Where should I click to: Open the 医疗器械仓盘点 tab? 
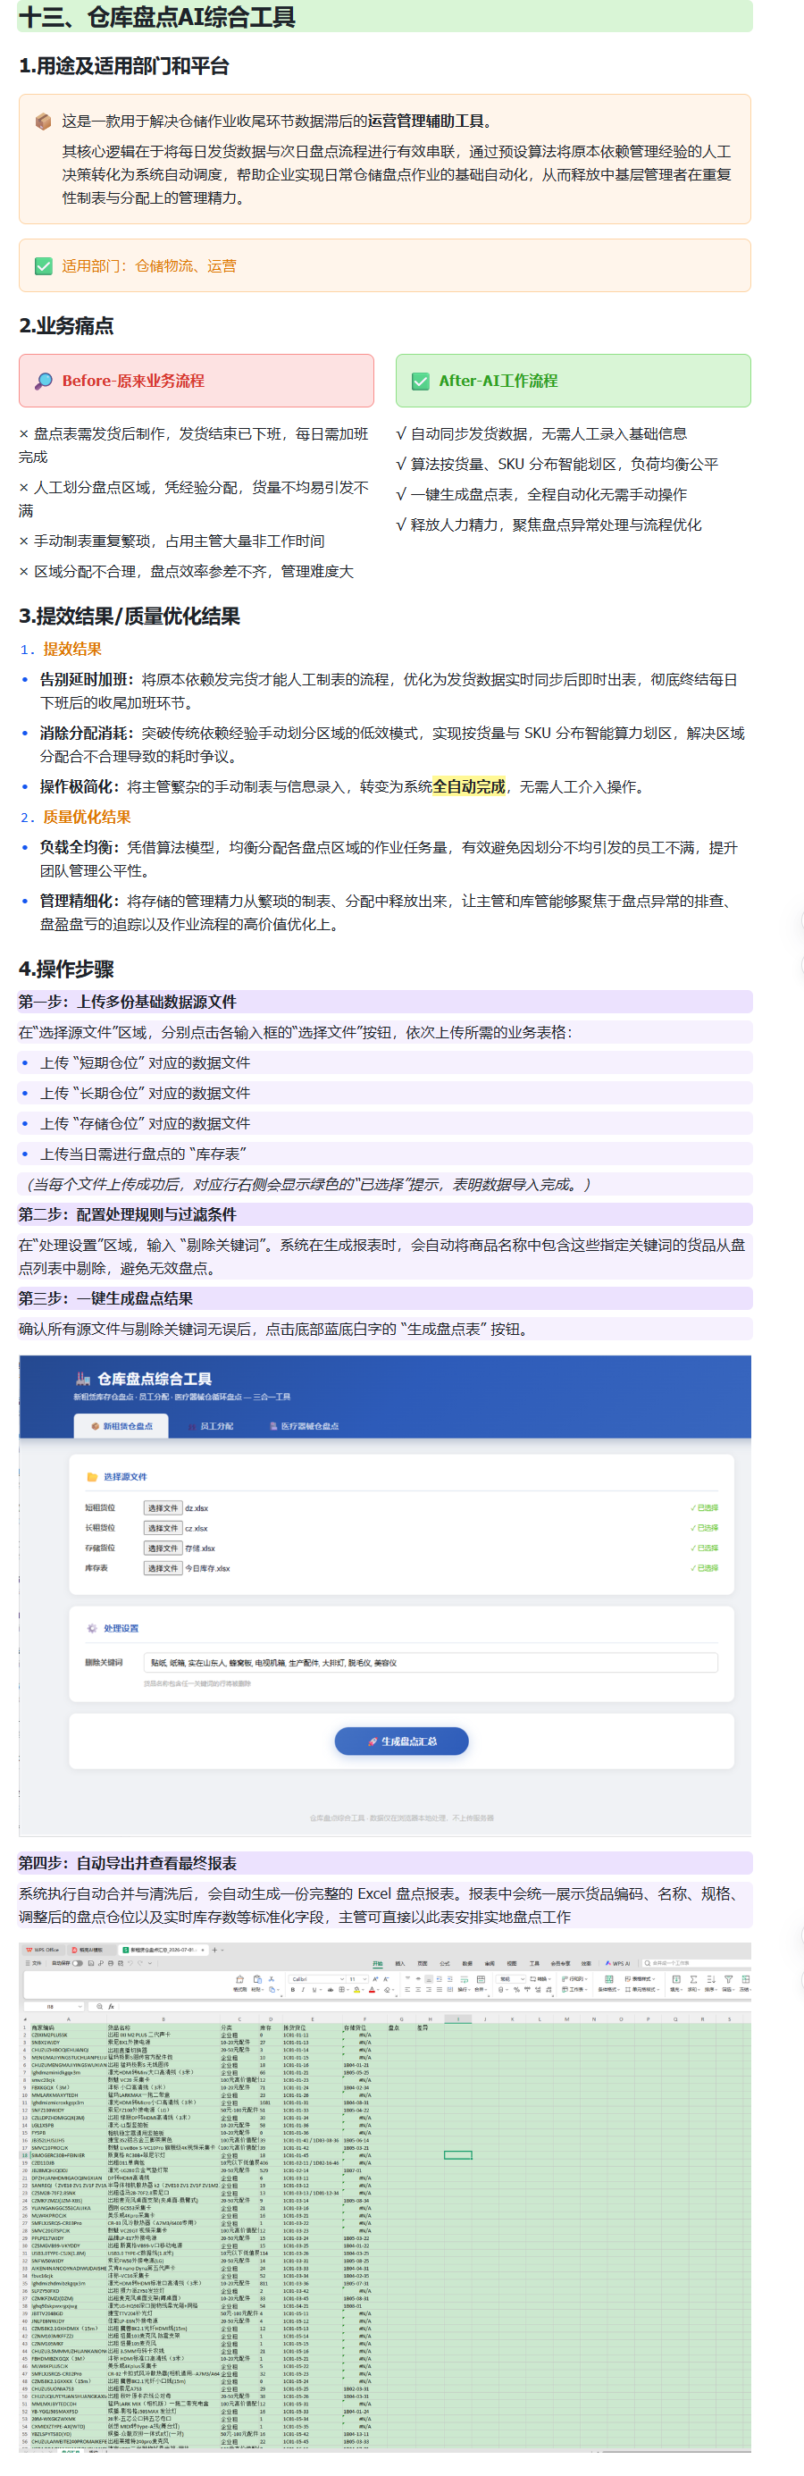coord(304,1425)
